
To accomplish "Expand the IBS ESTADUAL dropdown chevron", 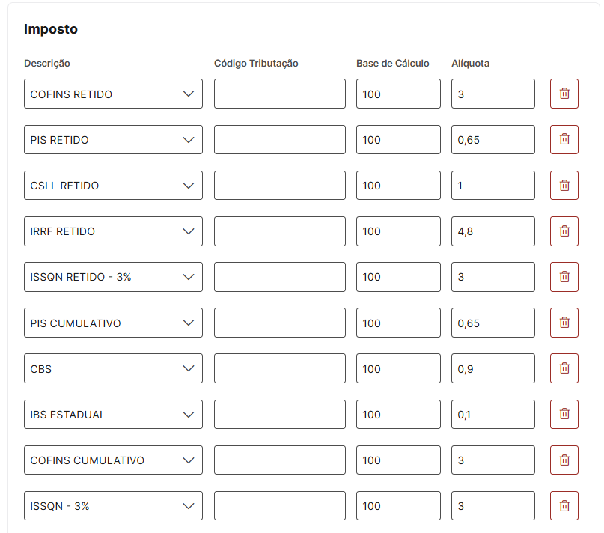I will coord(188,414).
